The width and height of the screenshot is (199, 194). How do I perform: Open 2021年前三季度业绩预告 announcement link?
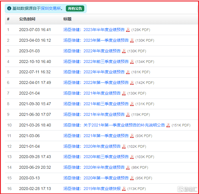click(x=96, y=104)
